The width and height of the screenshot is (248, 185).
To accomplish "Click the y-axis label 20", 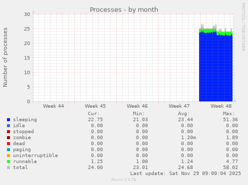I will click(27, 43).
